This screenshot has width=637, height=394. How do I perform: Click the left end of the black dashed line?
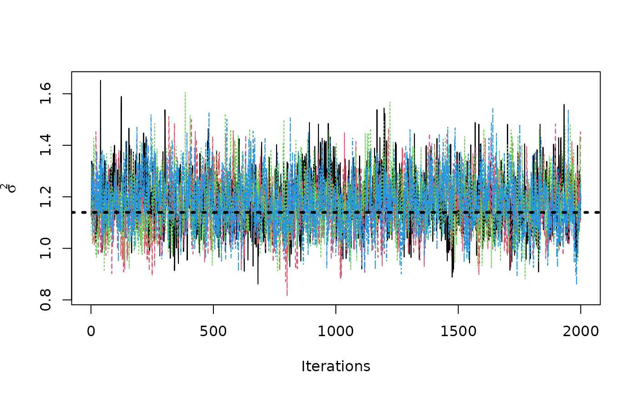(x=92, y=212)
